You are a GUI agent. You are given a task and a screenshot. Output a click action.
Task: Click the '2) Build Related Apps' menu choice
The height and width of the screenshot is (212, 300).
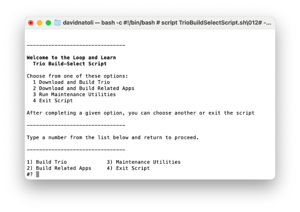pyautogui.click(x=59, y=168)
